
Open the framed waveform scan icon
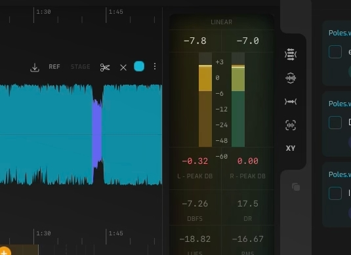291,125
